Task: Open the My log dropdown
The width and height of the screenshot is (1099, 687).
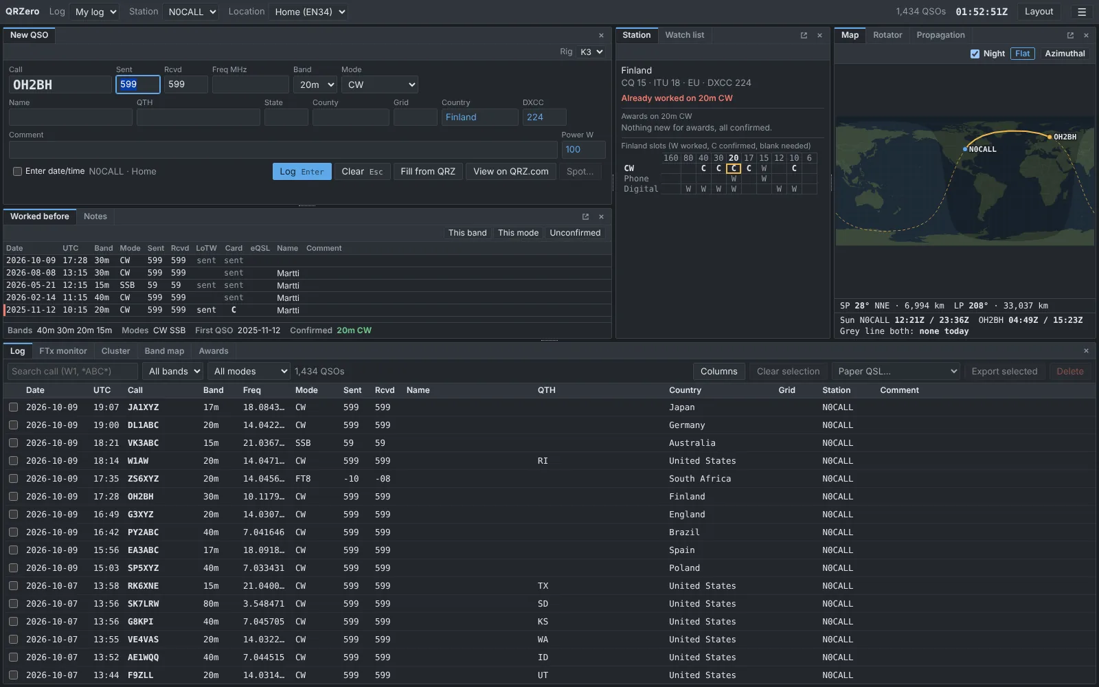Action: [95, 12]
